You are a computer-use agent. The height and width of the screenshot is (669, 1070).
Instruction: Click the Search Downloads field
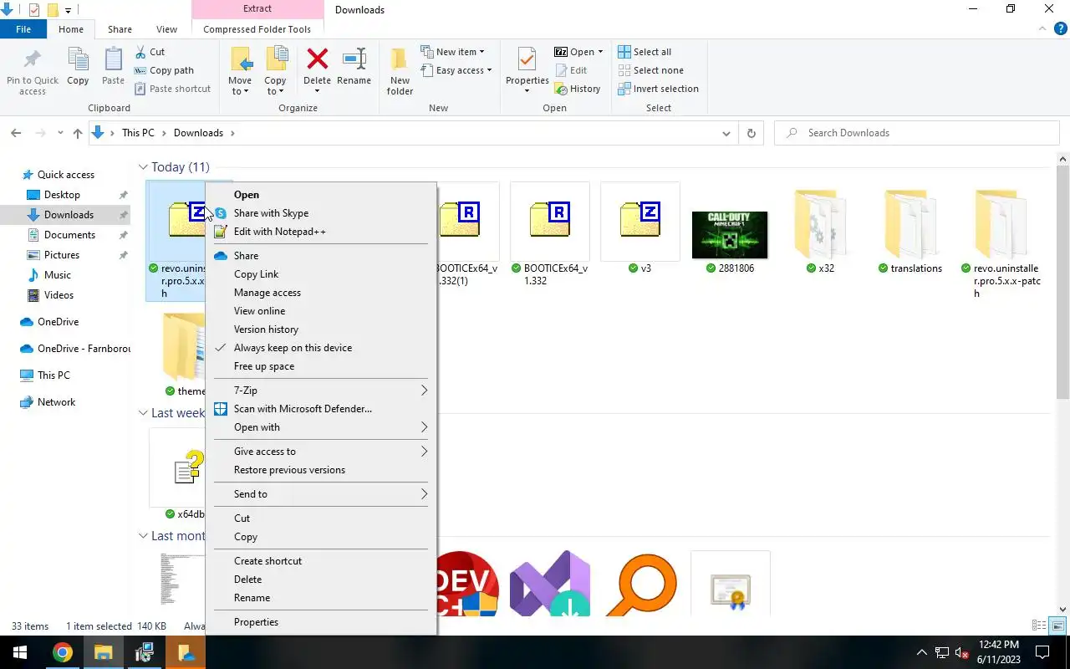coord(917,133)
